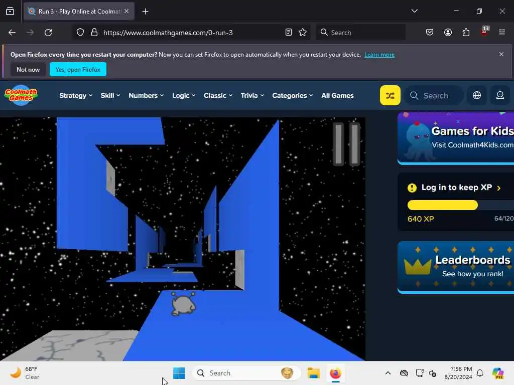Open Firefox View icon in tab bar
The width and height of the screenshot is (514, 385).
pos(10,11)
